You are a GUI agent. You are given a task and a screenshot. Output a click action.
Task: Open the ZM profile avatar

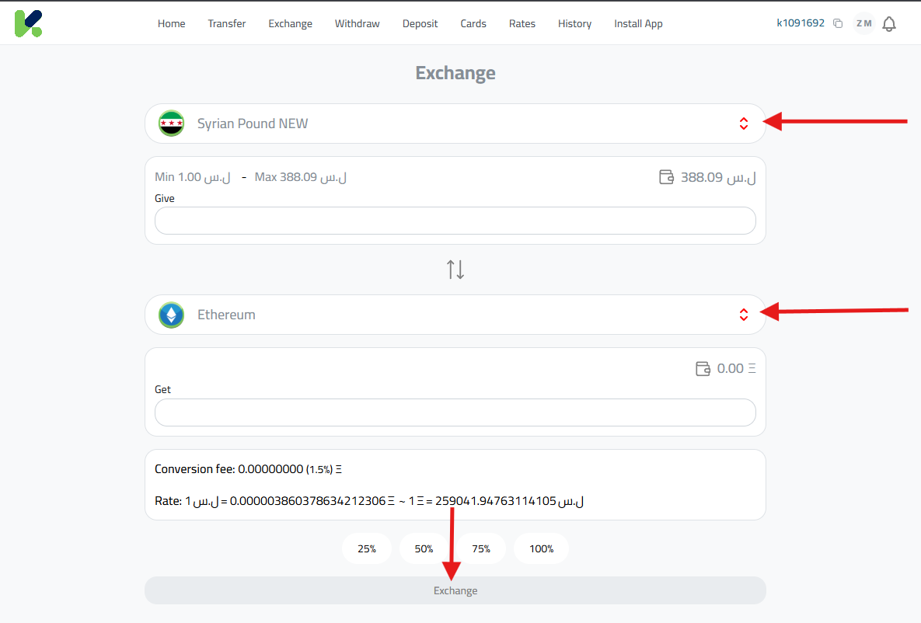click(x=863, y=23)
